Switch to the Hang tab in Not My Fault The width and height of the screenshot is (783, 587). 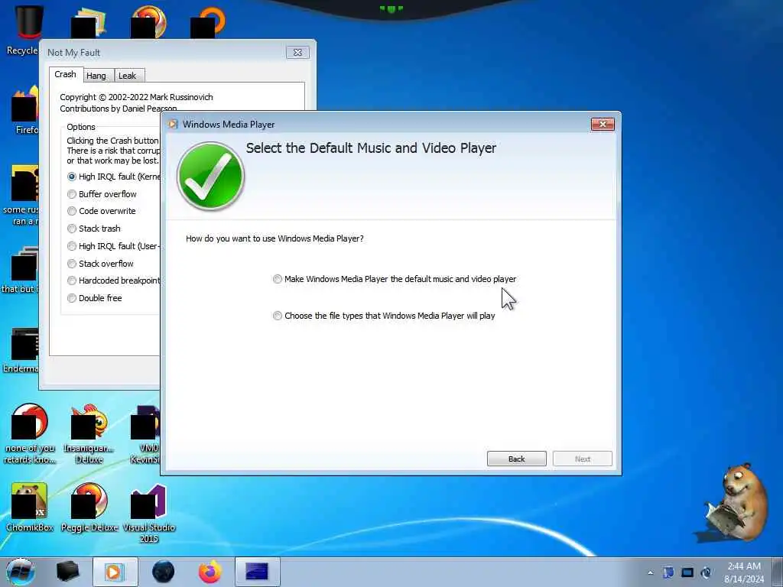pos(99,76)
